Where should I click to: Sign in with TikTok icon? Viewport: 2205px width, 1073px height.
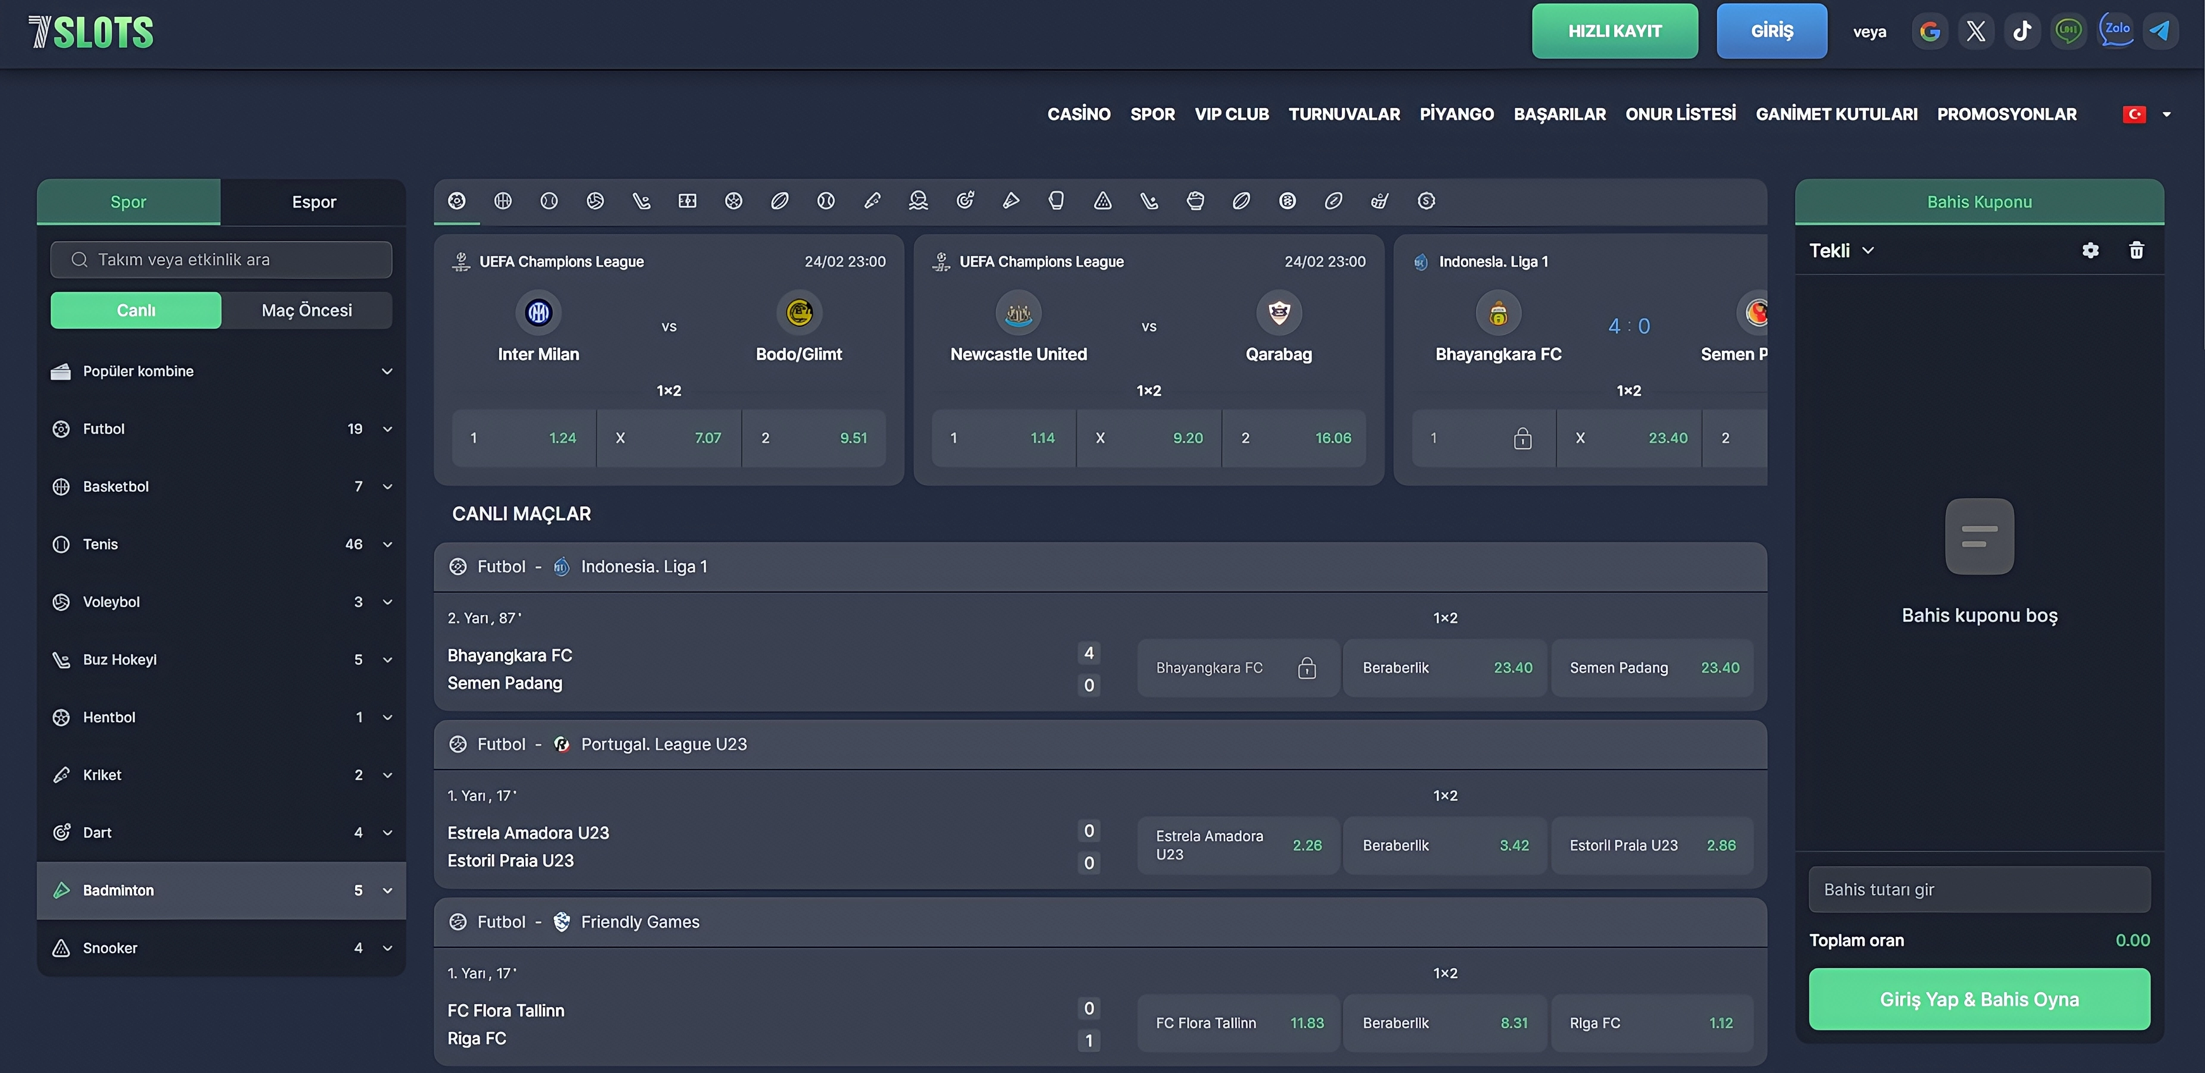pos(2022,32)
